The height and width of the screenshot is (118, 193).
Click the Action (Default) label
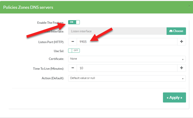point(53,78)
